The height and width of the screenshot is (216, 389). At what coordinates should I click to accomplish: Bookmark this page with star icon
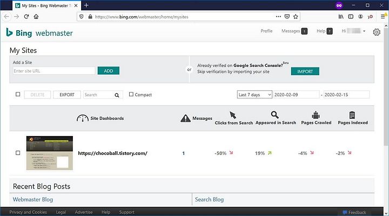click(x=296, y=17)
